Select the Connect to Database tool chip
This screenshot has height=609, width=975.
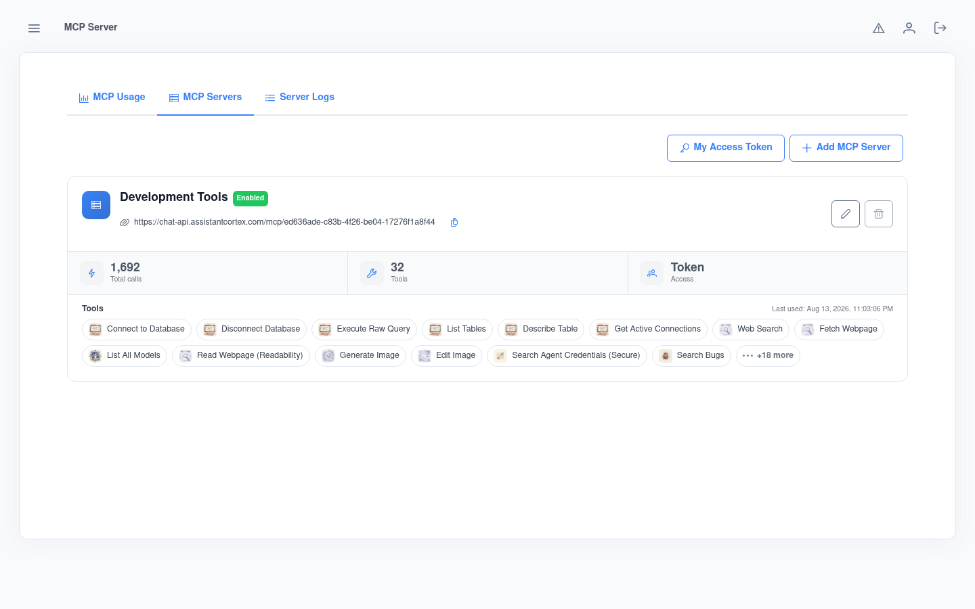[x=137, y=330]
